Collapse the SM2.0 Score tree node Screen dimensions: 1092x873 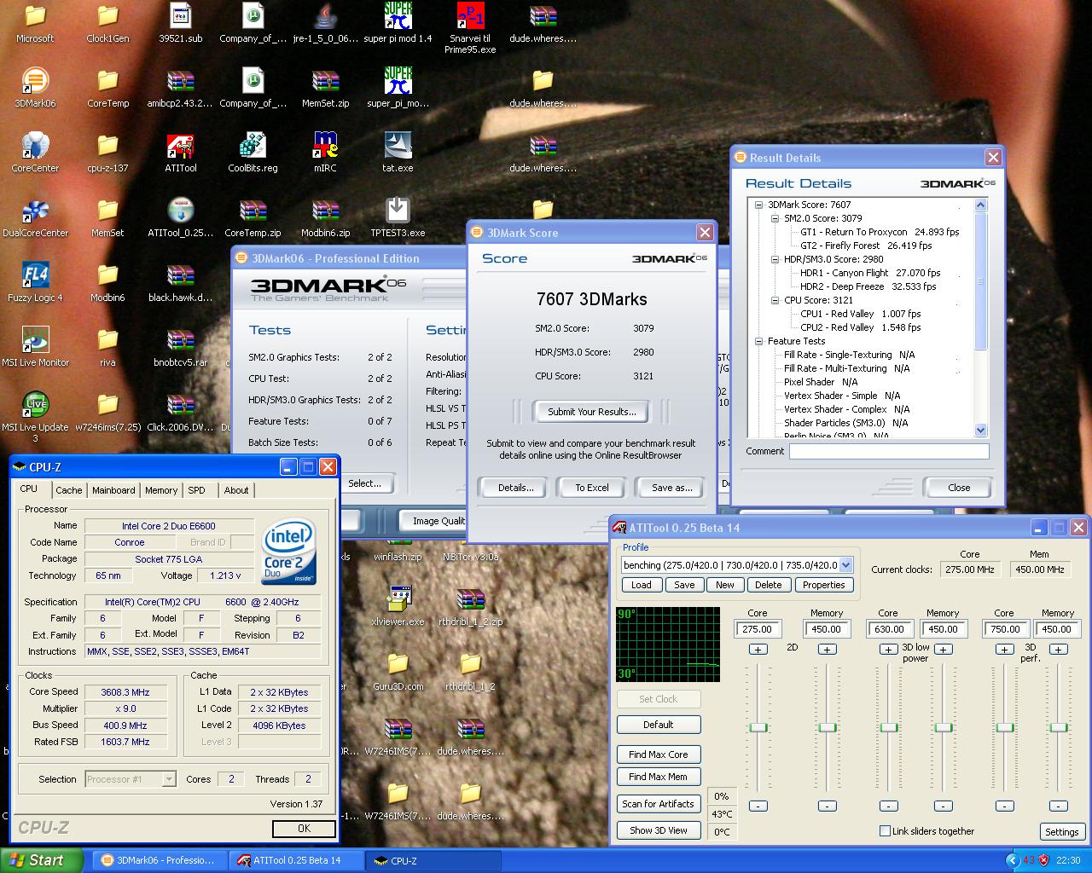coord(775,218)
